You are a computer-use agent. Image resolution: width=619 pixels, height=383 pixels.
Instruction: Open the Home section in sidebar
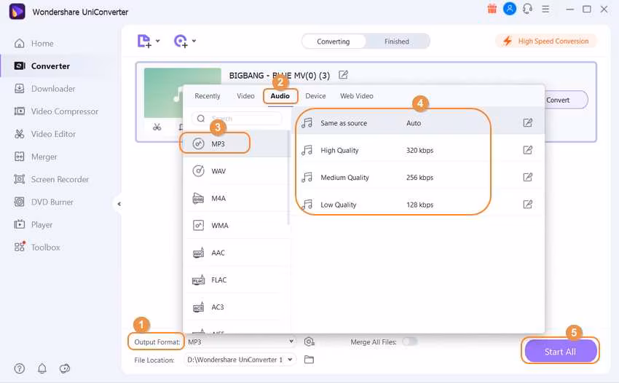point(34,44)
